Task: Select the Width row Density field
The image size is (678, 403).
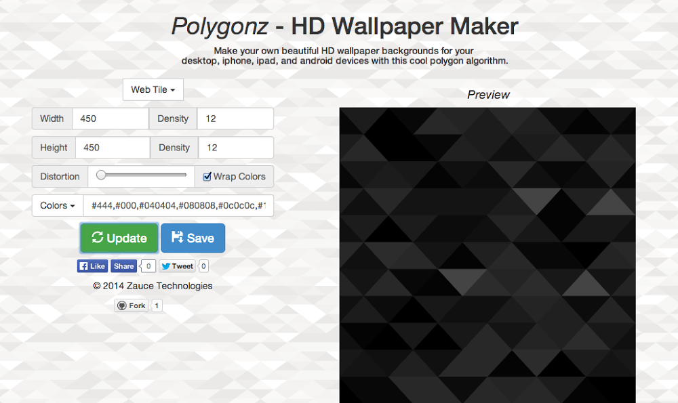Action: click(235, 119)
